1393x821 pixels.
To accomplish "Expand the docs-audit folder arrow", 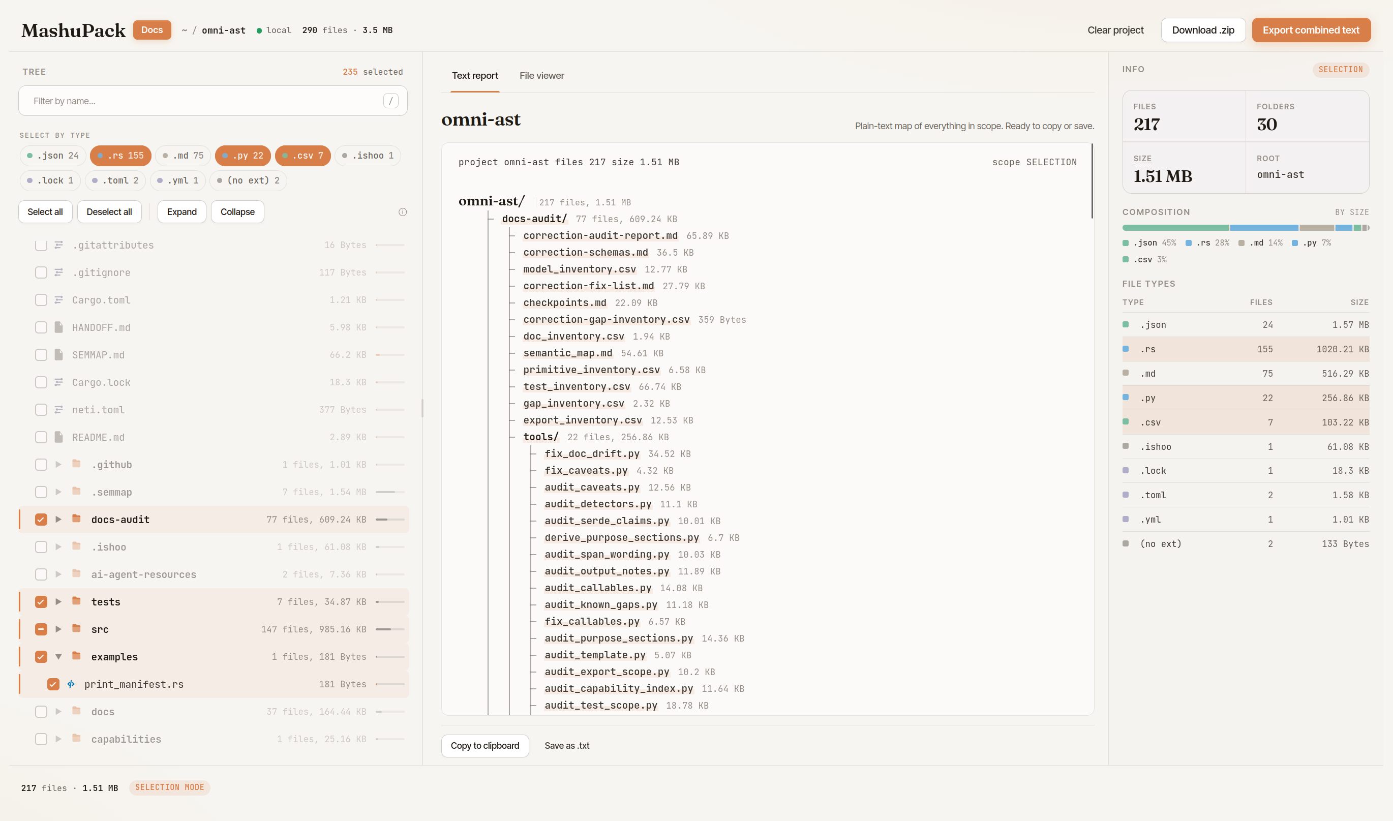I will [58, 520].
